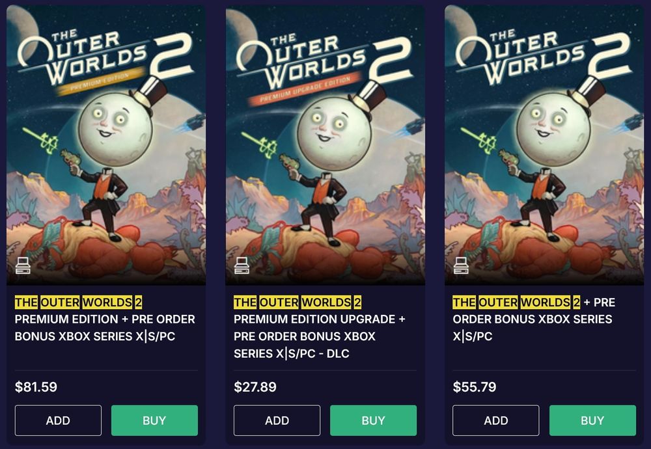
Task: Add Premium Edition $81.59 to cart
Action: tap(58, 420)
